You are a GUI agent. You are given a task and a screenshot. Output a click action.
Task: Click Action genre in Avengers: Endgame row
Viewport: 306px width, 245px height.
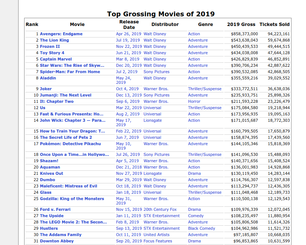pyautogui.click(x=194, y=34)
